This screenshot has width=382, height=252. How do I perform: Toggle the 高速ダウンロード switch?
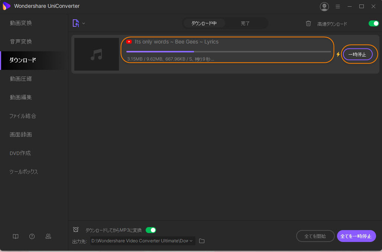coord(373,23)
